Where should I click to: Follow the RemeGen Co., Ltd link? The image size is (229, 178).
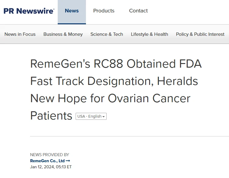(x=47, y=161)
